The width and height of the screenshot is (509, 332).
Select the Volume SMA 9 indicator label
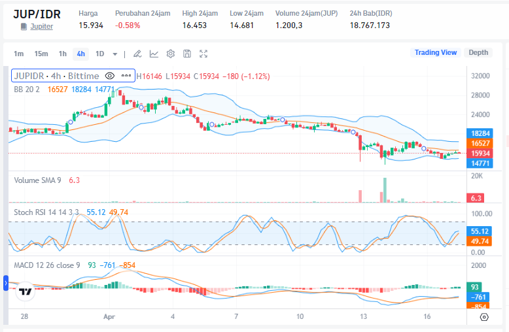pyautogui.click(x=37, y=180)
